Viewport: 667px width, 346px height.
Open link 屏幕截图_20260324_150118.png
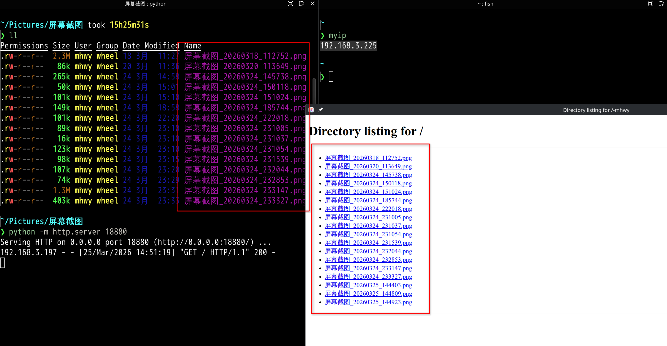click(368, 183)
